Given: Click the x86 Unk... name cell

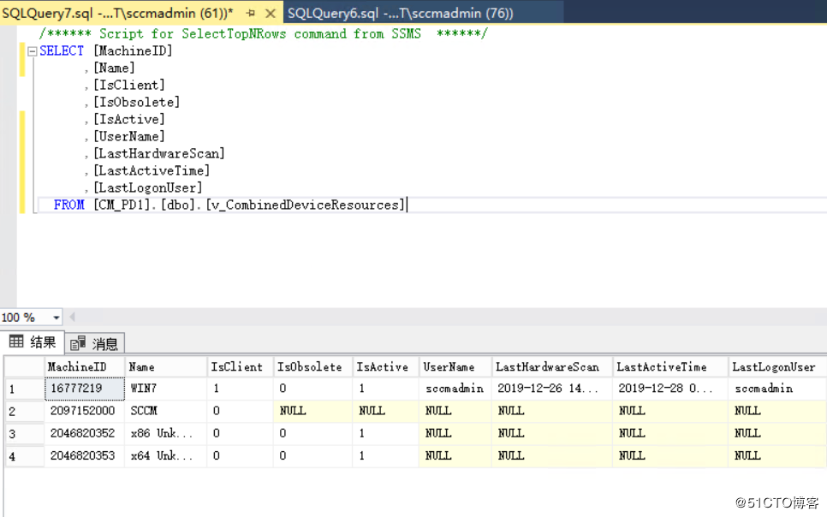Looking at the screenshot, I should pyautogui.click(x=165, y=434).
